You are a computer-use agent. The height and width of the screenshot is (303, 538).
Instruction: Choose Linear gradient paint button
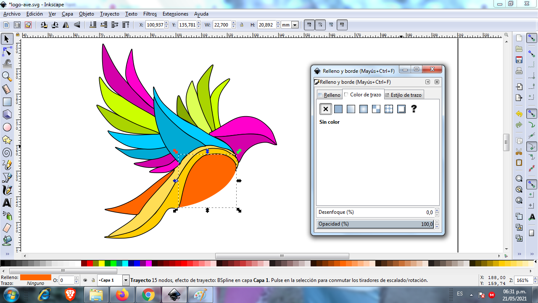coord(351,109)
